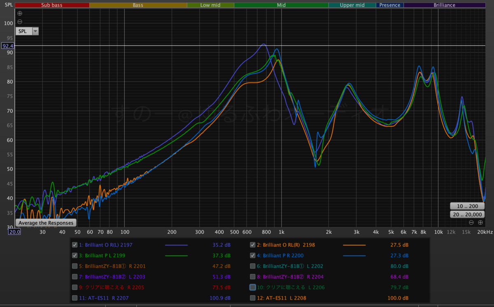Click the 73.5 dB value of trace 9
This screenshot has width=494, height=307.
click(221, 287)
